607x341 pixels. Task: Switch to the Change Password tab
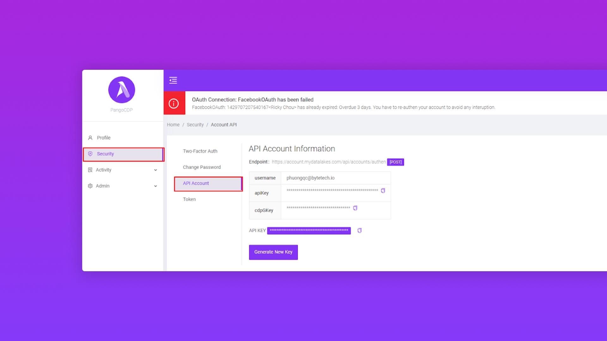(202, 167)
